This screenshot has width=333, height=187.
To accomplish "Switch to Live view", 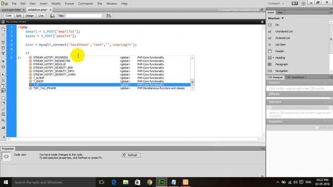I will (x=41, y=16).
